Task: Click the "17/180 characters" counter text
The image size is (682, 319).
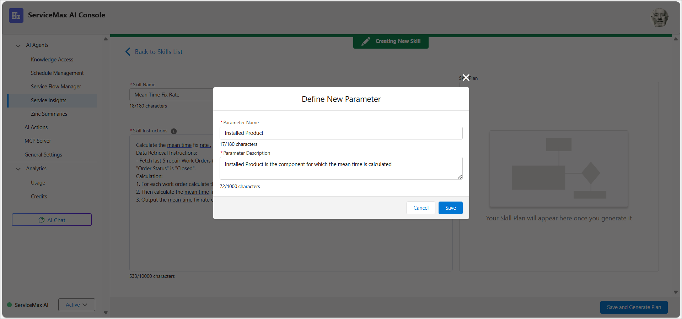Action: (x=238, y=144)
